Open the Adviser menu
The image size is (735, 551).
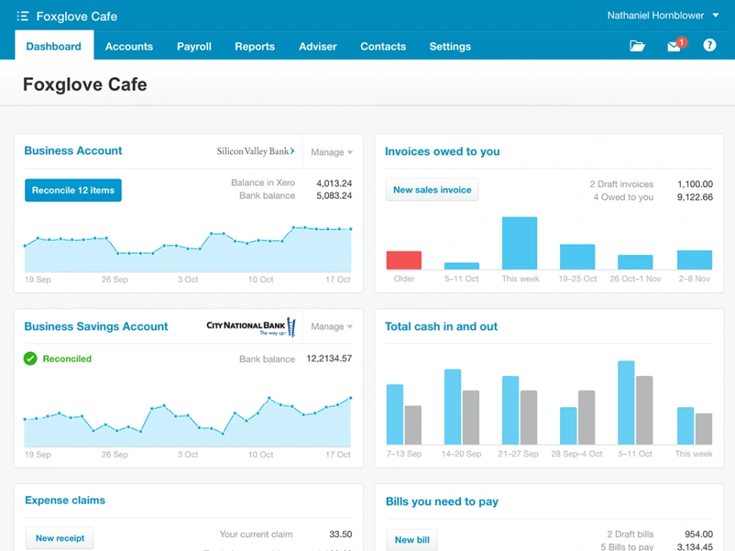[x=318, y=46]
